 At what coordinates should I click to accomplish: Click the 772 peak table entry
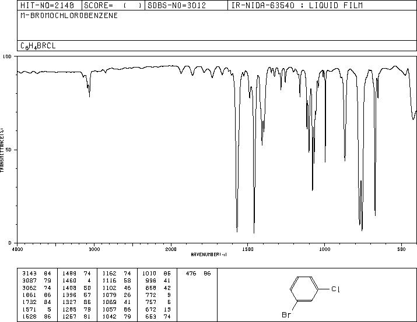pyautogui.click(x=159, y=295)
